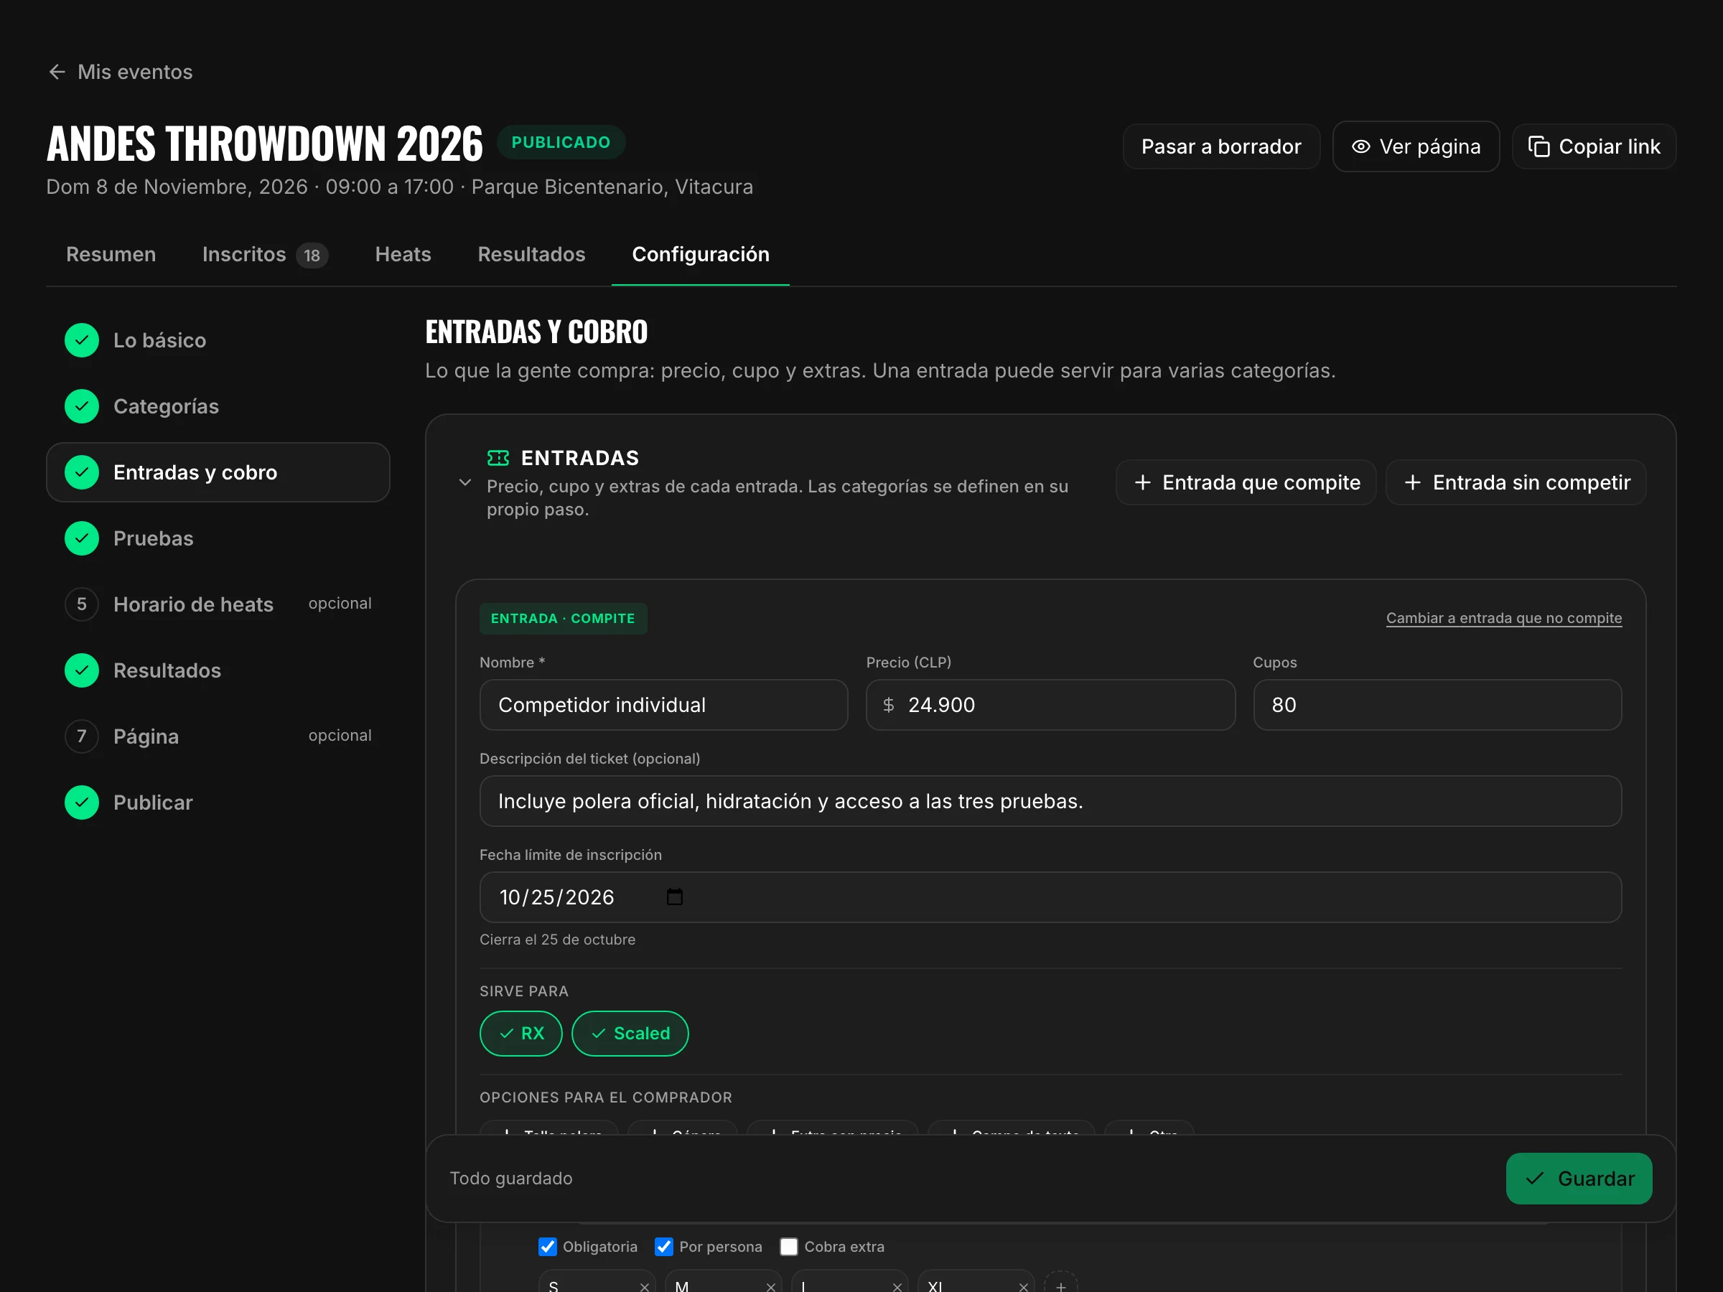Switch to the Resumen tab
This screenshot has height=1292, width=1723.
(x=111, y=254)
